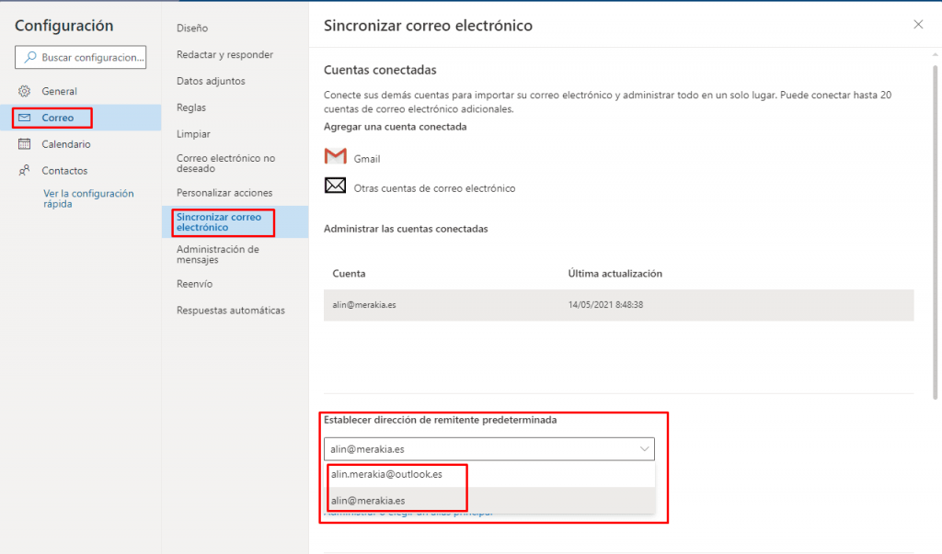Viewport: 942px width, 554px height.
Task: Click the General gear icon
Action: [24, 91]
